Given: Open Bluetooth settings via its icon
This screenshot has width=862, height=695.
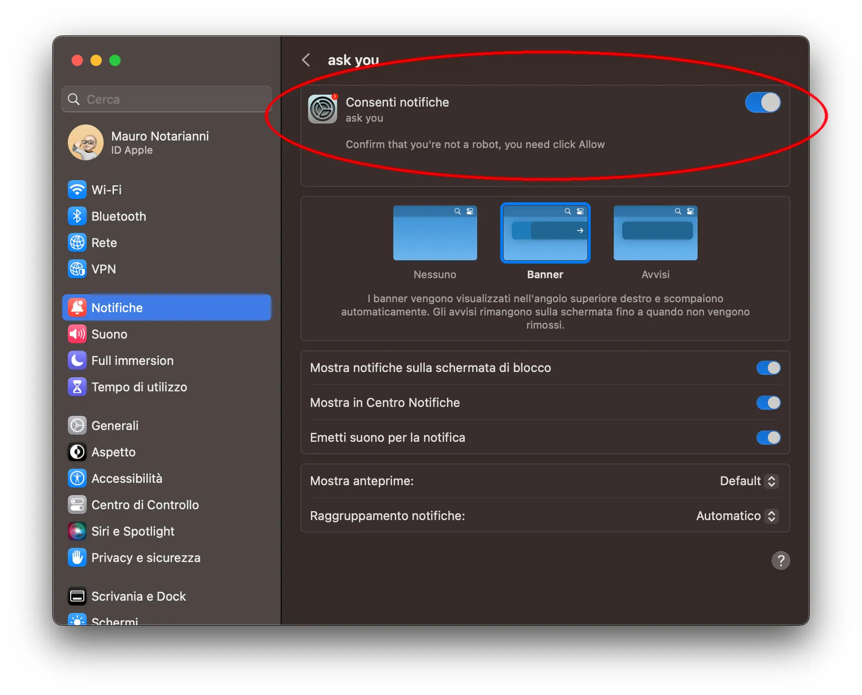Looking at the screenshot, I should [x=78, y=216].
